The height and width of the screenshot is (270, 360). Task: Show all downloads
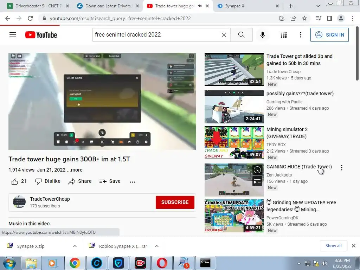(x=333, y=246)
